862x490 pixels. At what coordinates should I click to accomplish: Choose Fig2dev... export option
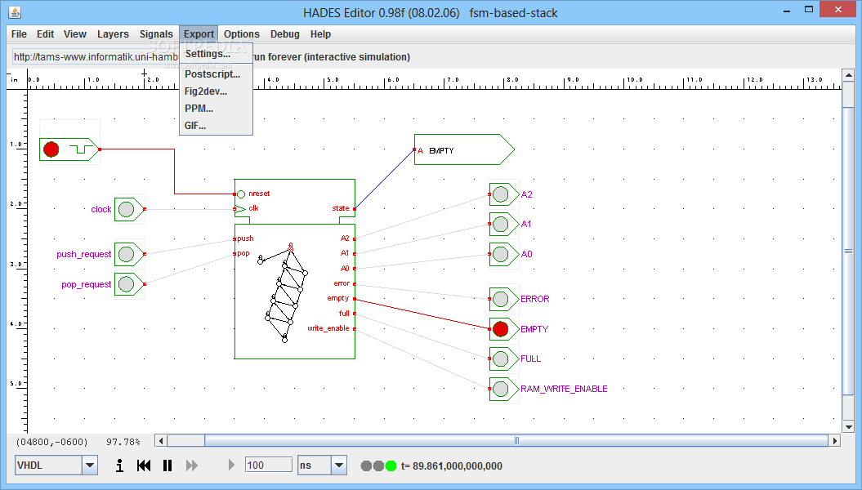216,91
